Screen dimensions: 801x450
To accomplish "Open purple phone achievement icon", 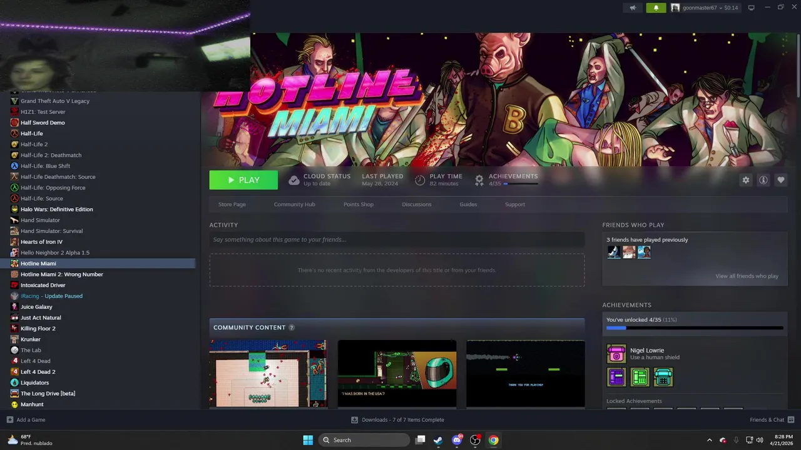I will coord(616,377).
